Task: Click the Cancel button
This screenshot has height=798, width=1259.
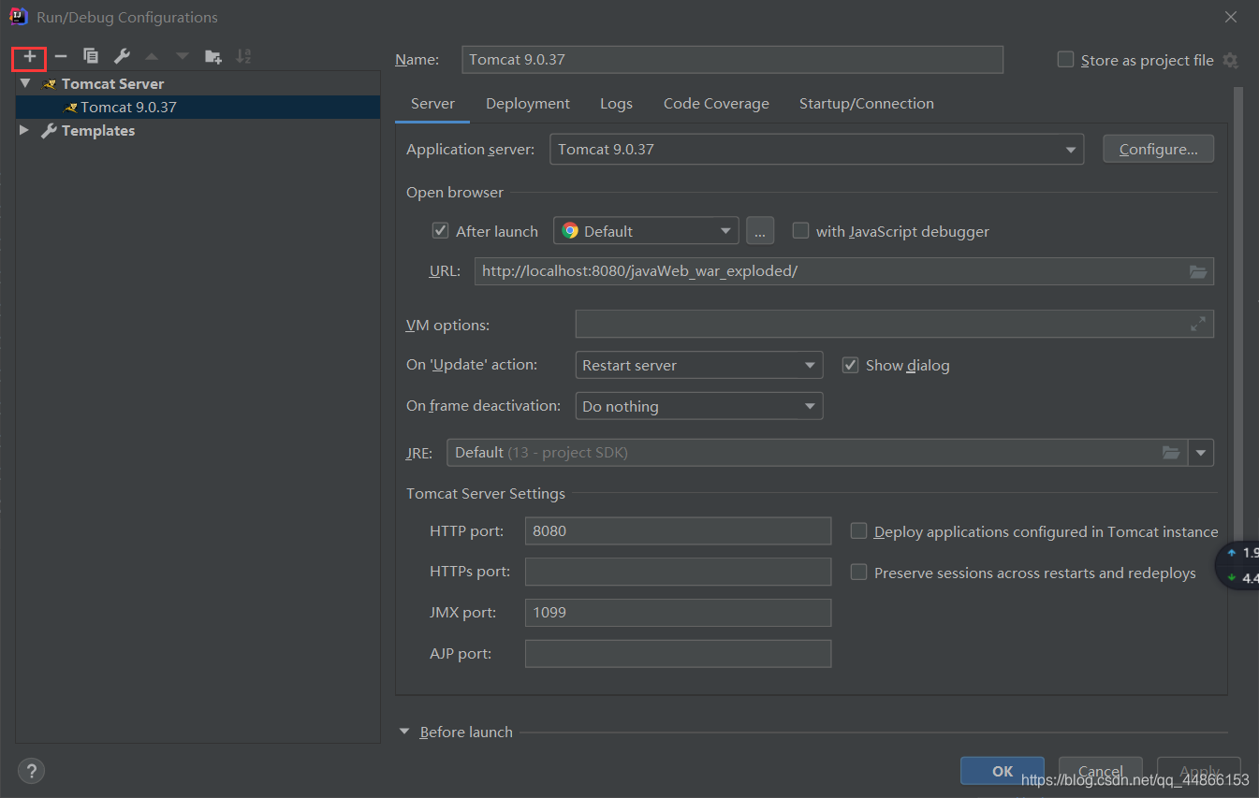Action: [x=1100, y=771]
